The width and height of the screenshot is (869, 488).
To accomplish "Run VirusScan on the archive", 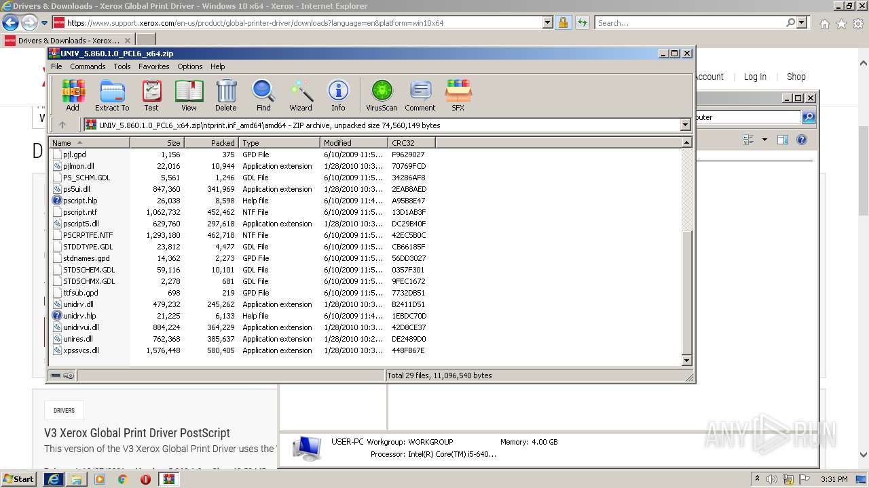I will coord(382,96).
